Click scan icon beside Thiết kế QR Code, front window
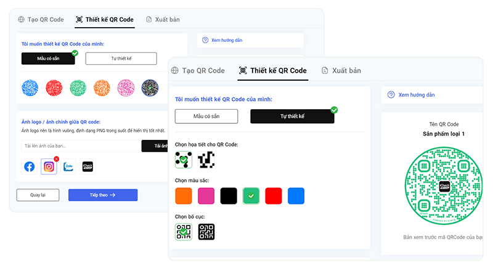 243,70
